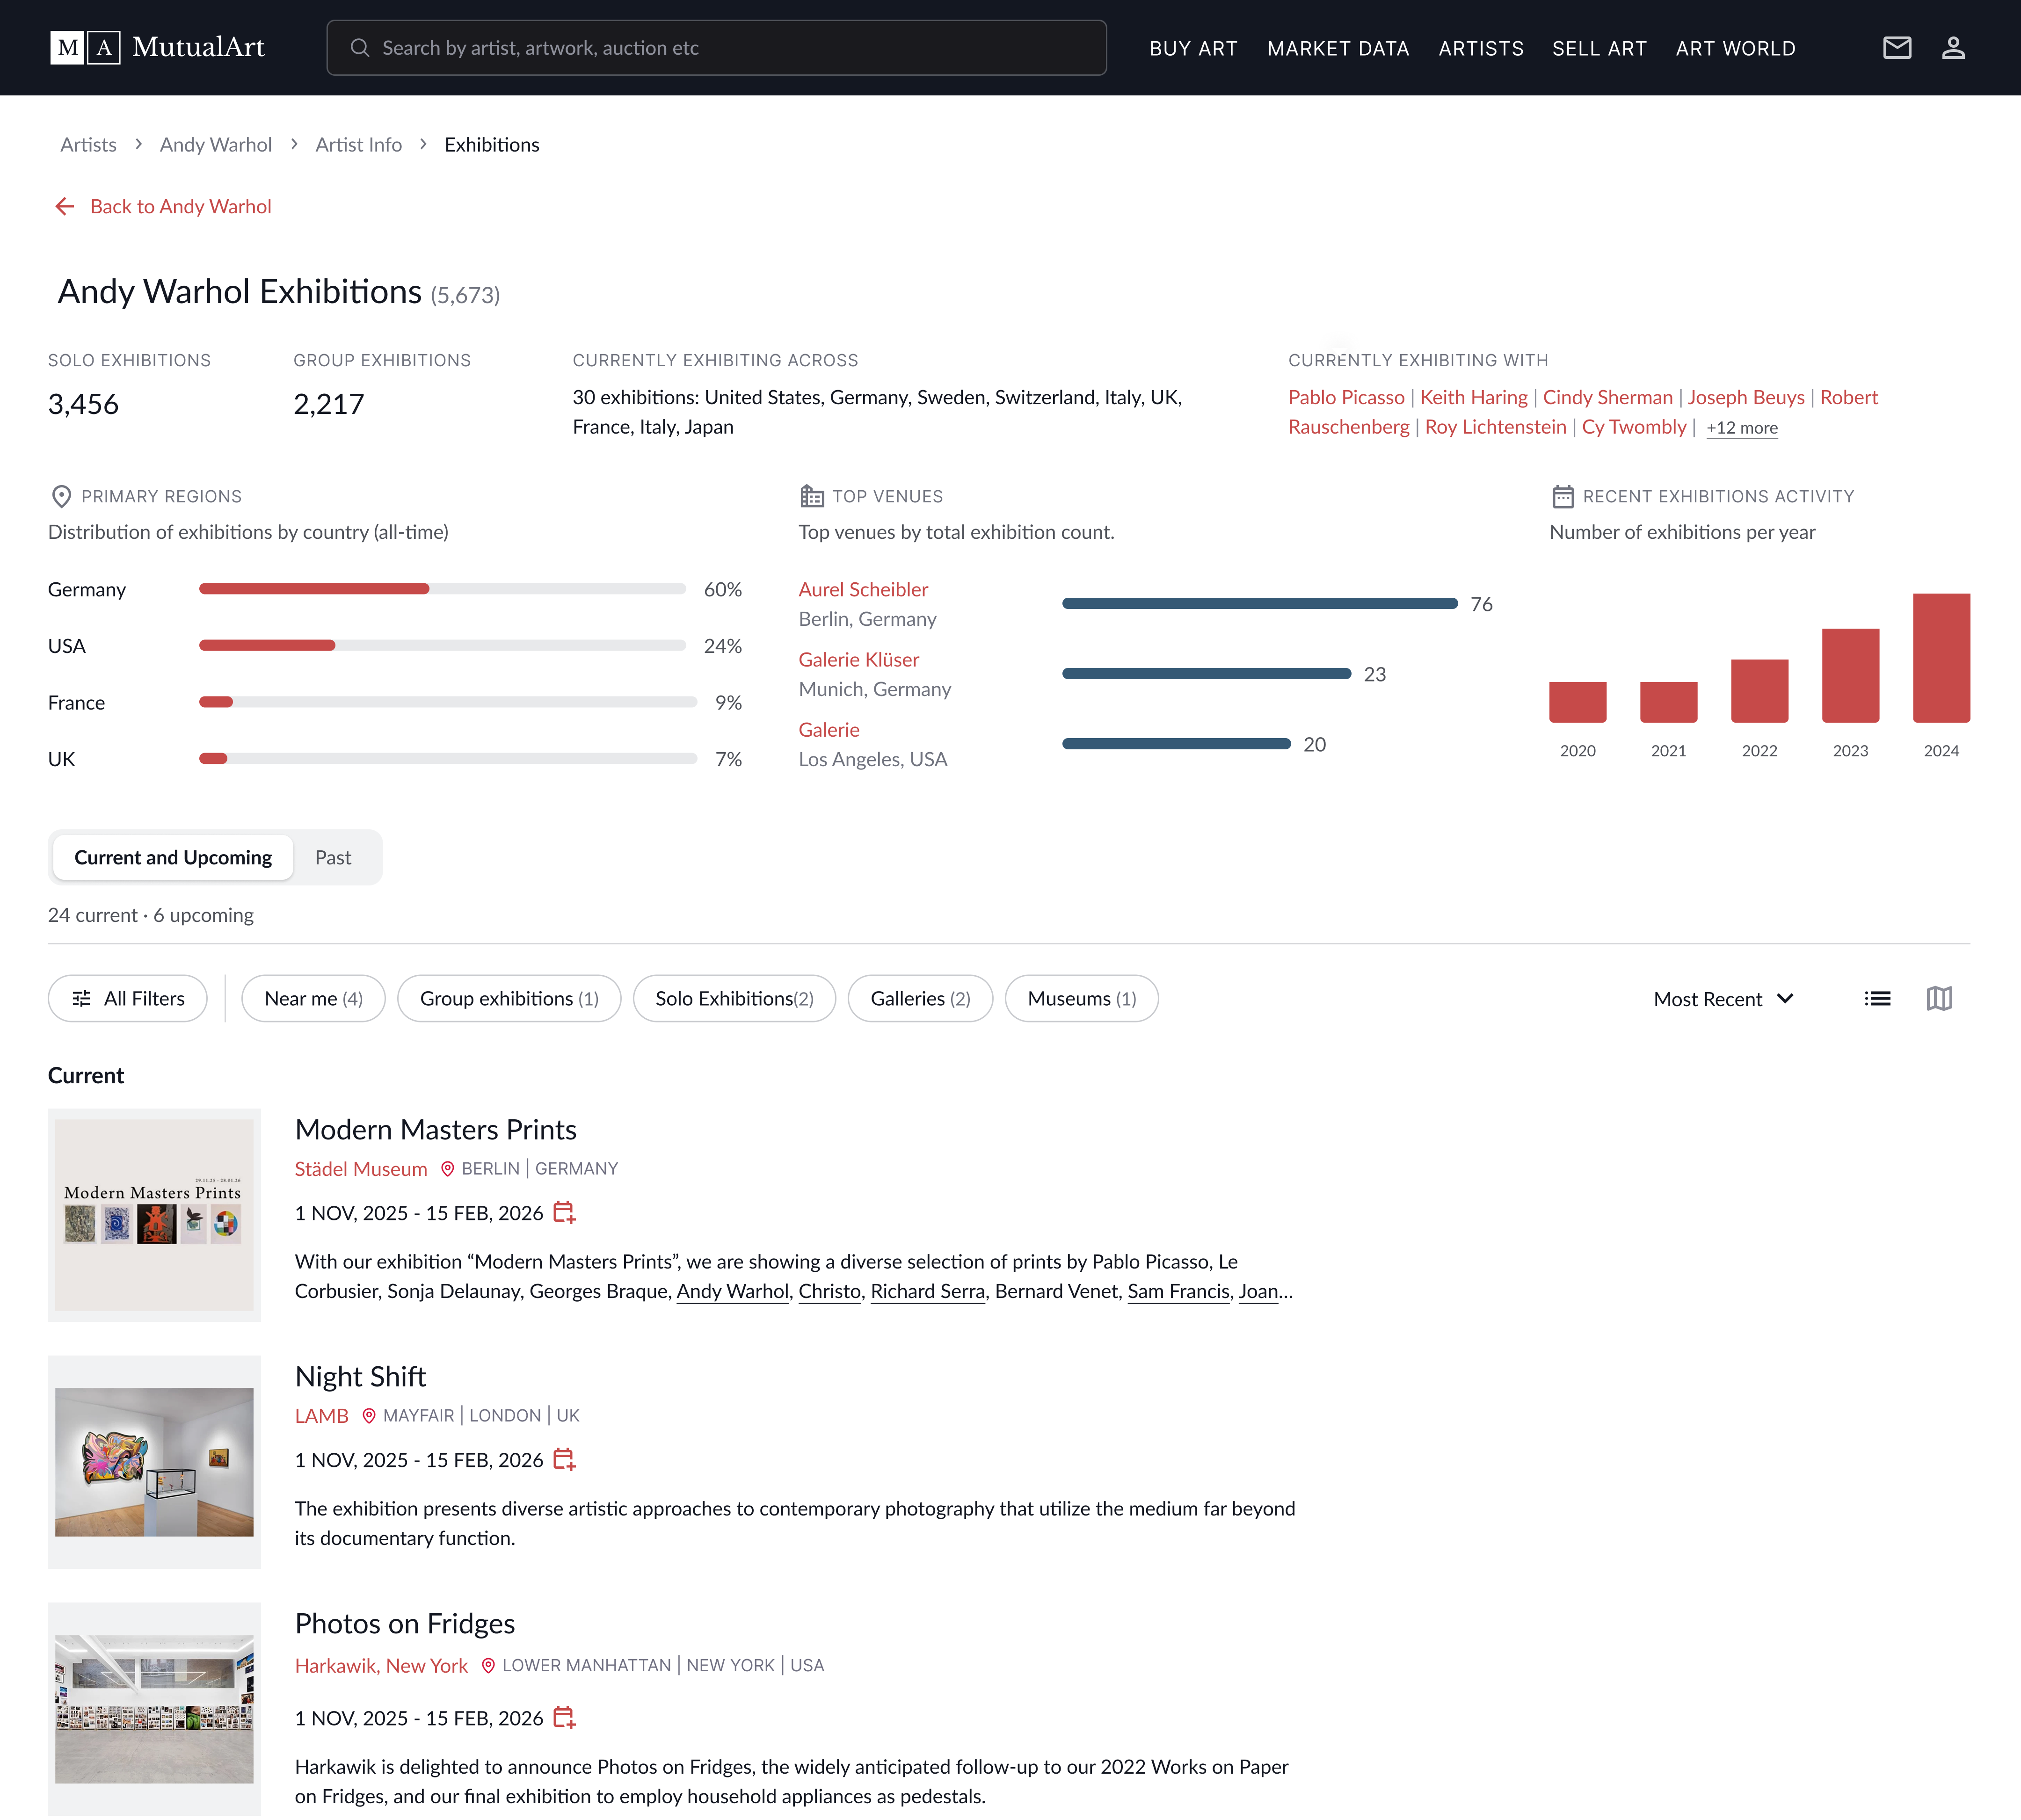Click location pin beside Lower Manhattan
Viewport: 2021px width, 1820px height.
[488, 1665]
